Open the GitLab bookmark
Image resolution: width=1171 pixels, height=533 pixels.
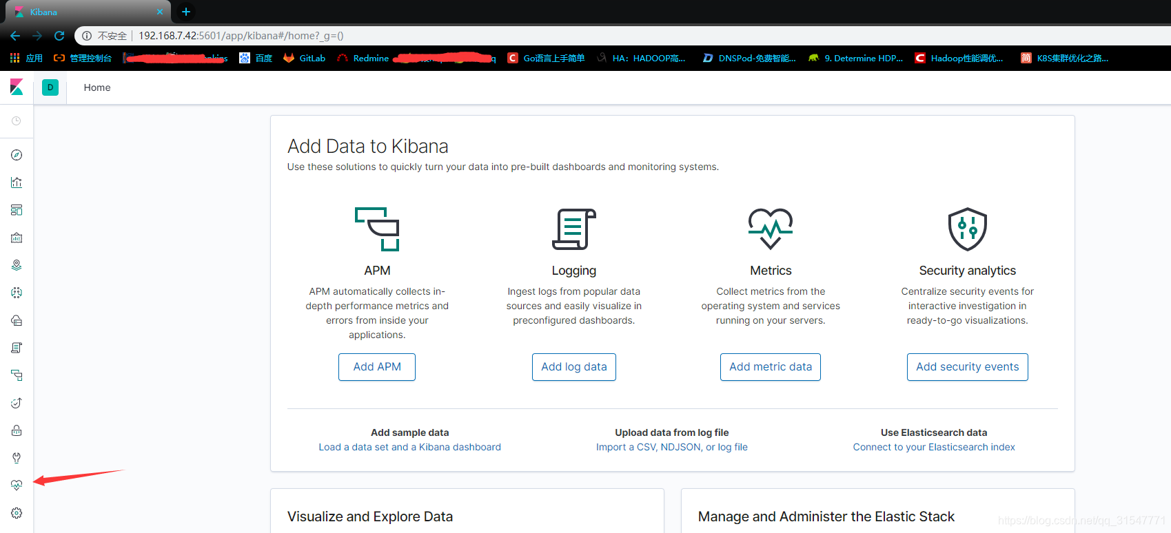[x=304, y=59]
